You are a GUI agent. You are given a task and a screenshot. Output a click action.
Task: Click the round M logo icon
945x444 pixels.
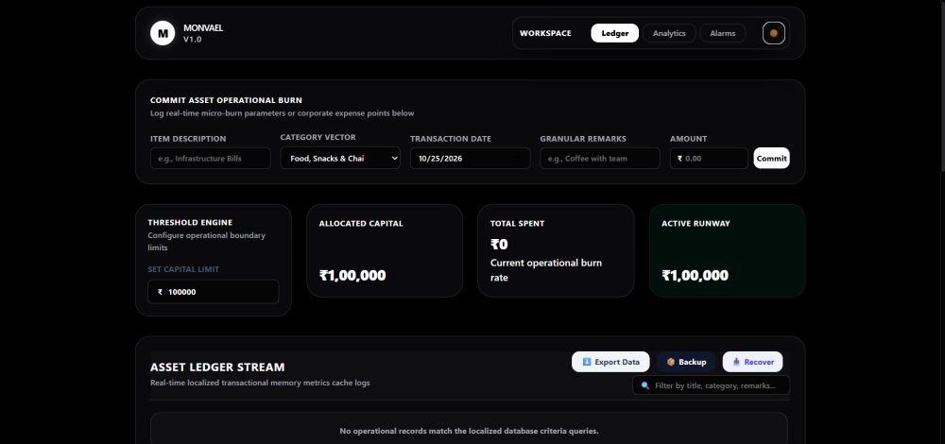[163, 33]
